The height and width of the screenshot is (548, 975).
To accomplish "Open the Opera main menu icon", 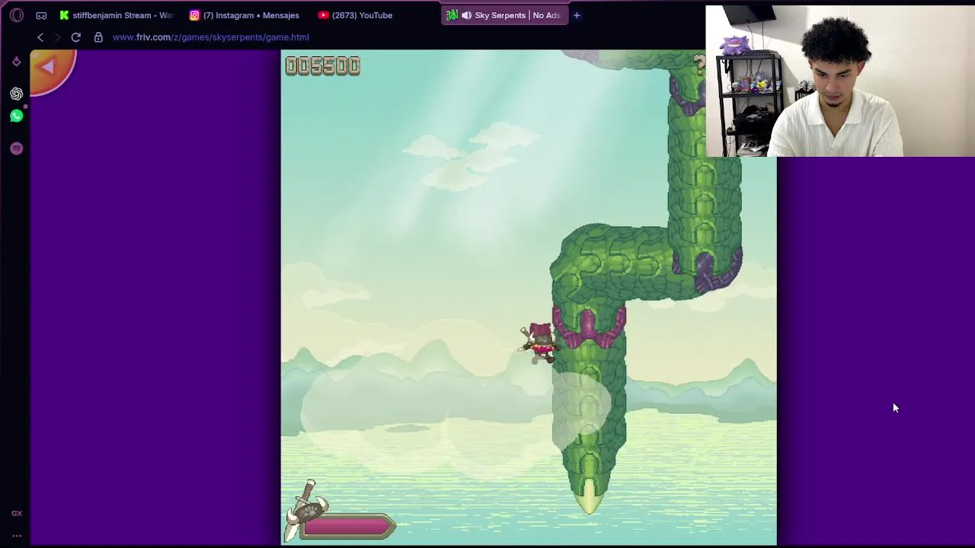I will (x=17, y=15).
